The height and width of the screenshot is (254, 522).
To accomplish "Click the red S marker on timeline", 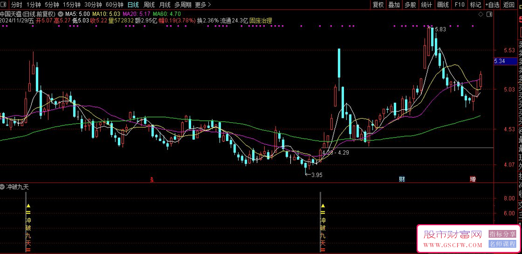I will point(151,179).
